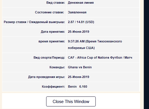Click the Close This Window button
149x109 pixels.
71,101
